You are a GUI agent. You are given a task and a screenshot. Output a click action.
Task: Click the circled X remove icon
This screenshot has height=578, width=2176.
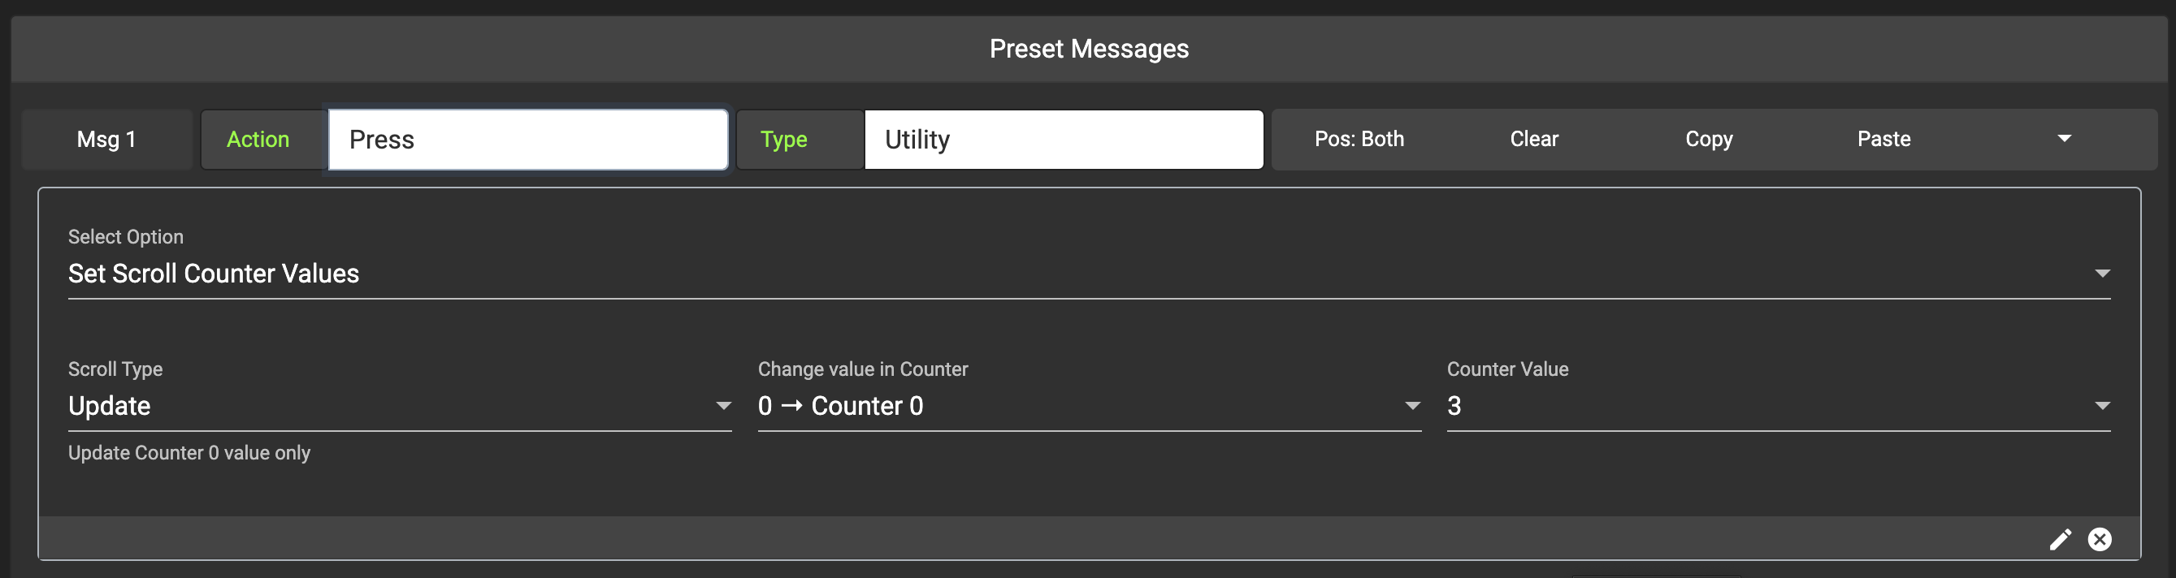point(2099,539)
